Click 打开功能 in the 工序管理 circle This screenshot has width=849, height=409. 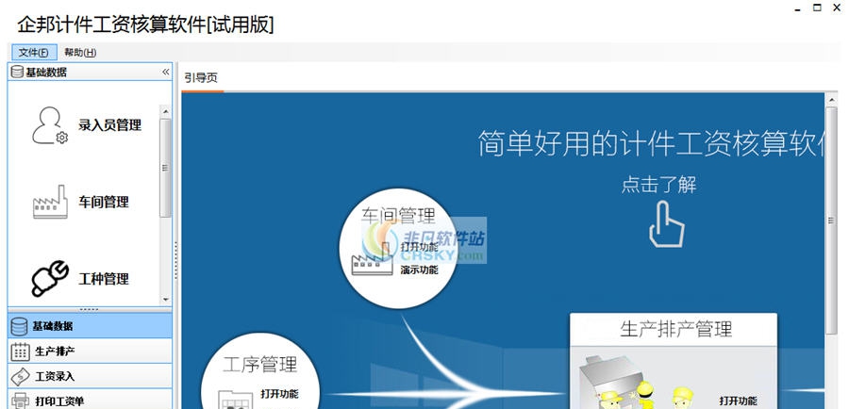click(279, 393)
